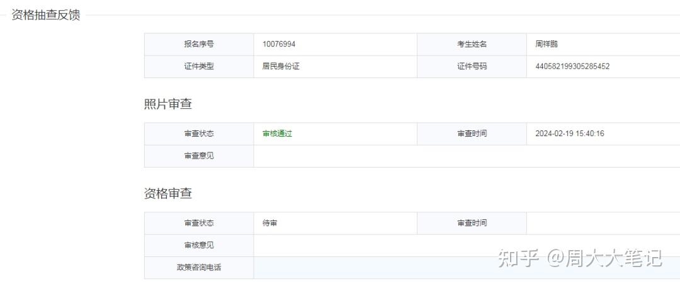The width and height of the screenshot is (680, 286).
Task: Click the 待审 status value
Action: (x=270, y=223)
